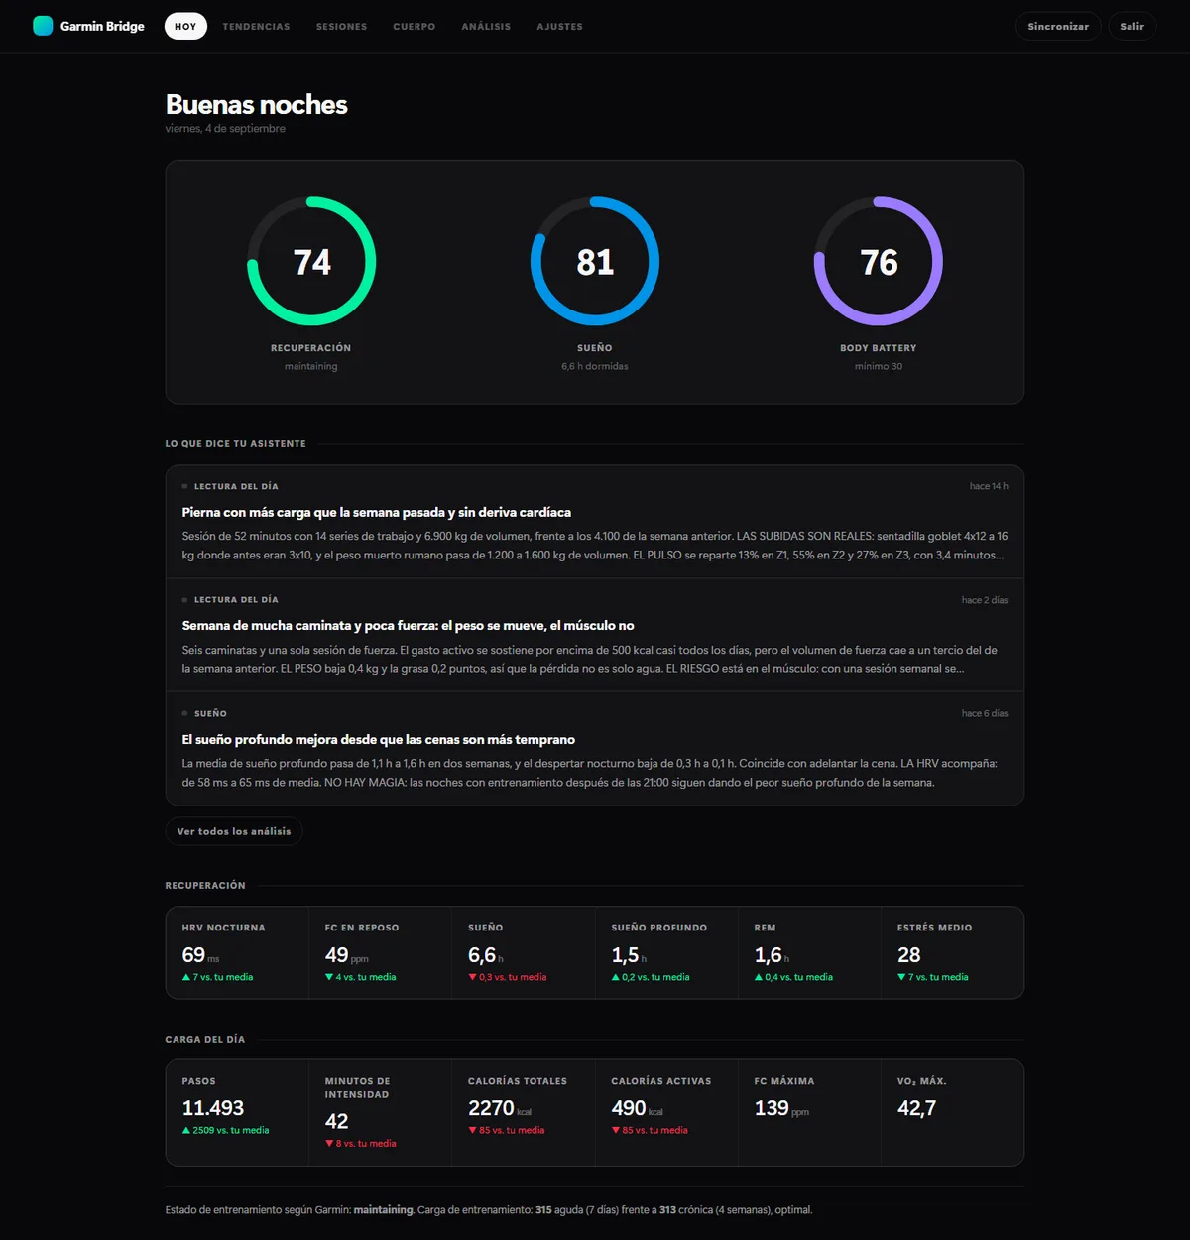Select the REM metric card
Image resolution: width=1190 pixels, height=1240 pixels.
[809, 952]
